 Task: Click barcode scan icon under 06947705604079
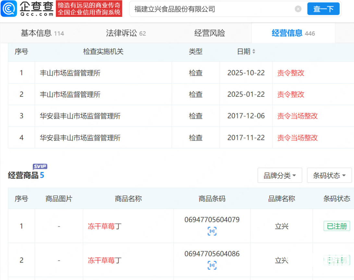[212, 231]
